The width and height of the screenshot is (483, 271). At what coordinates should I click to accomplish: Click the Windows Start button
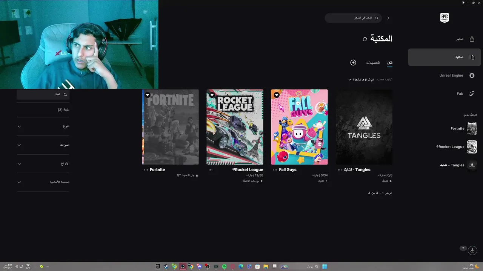coord(325,266)
